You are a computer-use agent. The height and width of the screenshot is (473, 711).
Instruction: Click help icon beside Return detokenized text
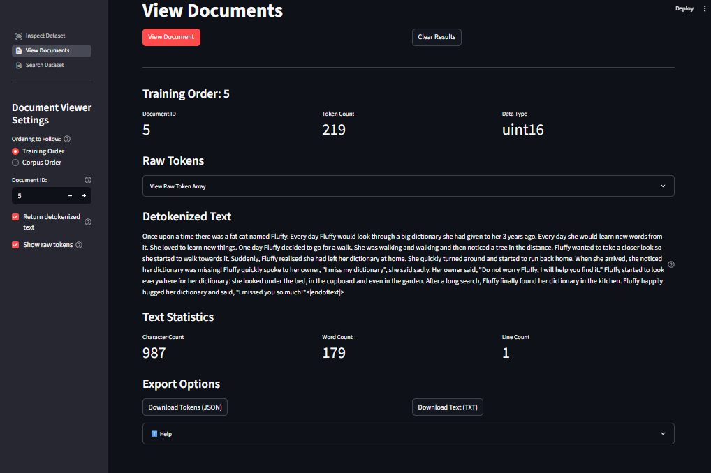click(88, 222)
